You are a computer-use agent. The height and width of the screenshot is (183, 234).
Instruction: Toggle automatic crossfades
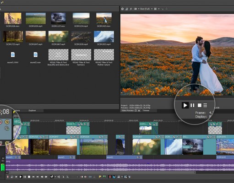coord(114,177)
